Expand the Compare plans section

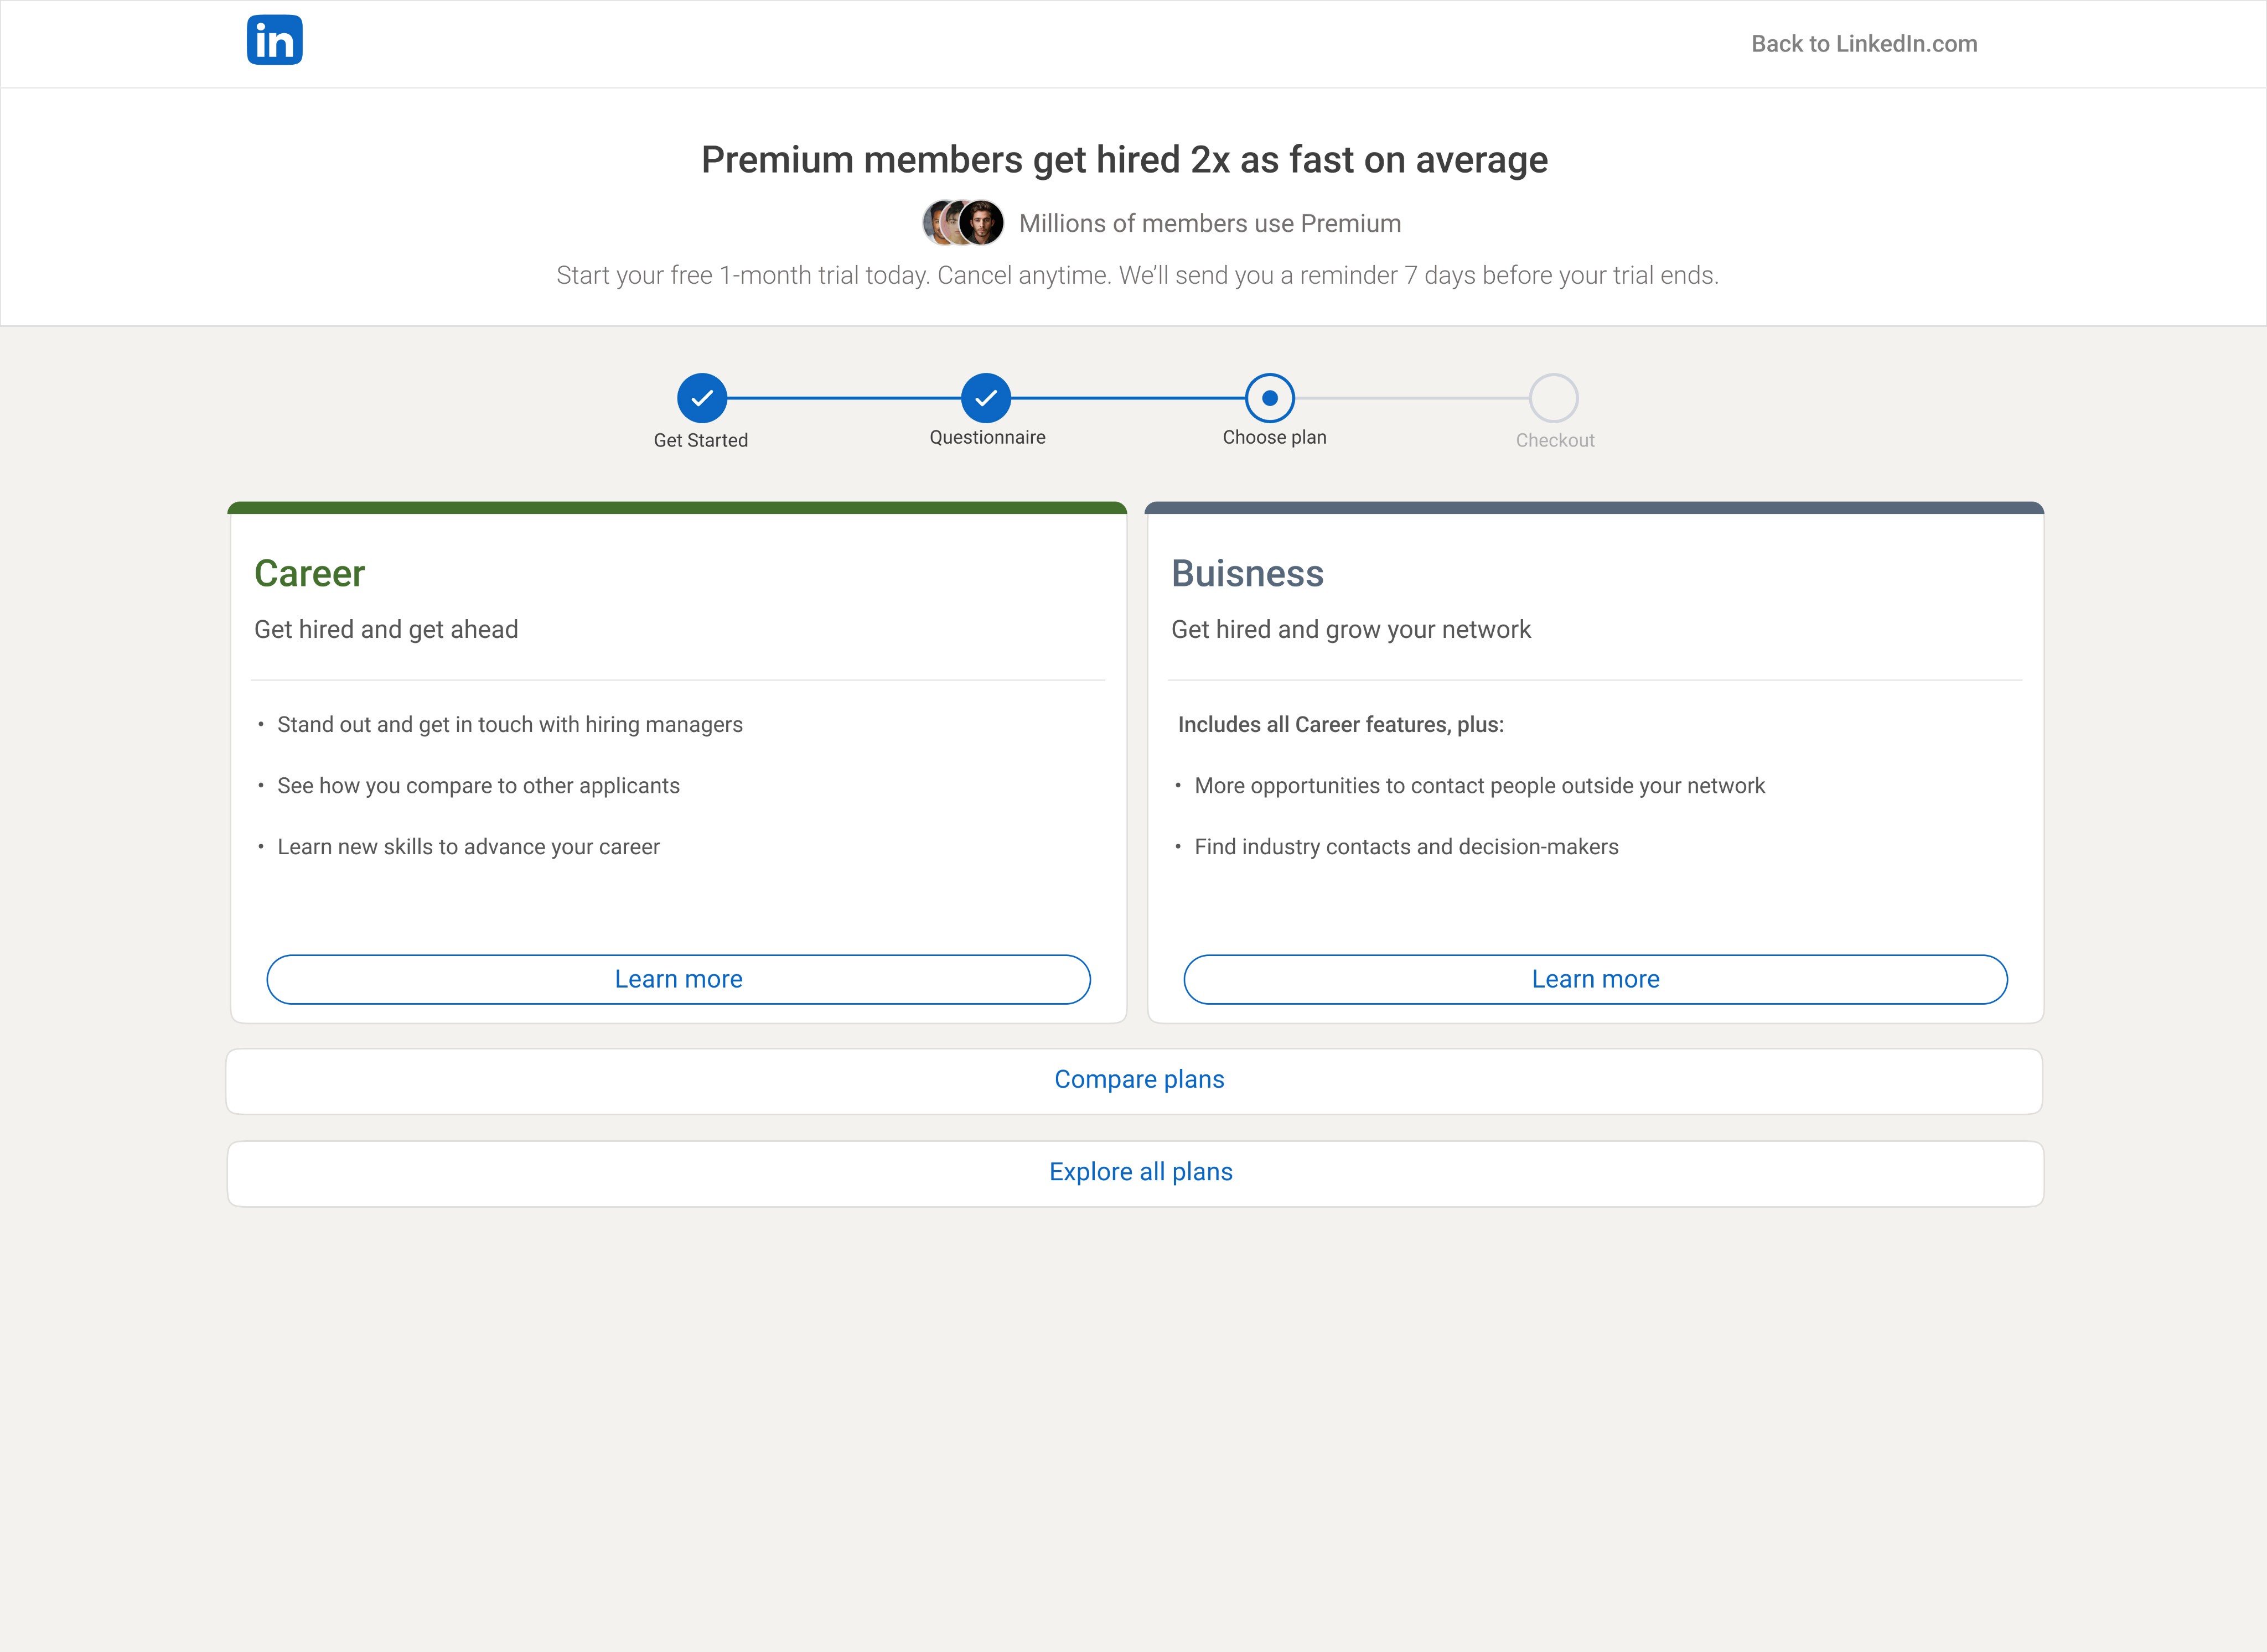click(1138, 1080)
